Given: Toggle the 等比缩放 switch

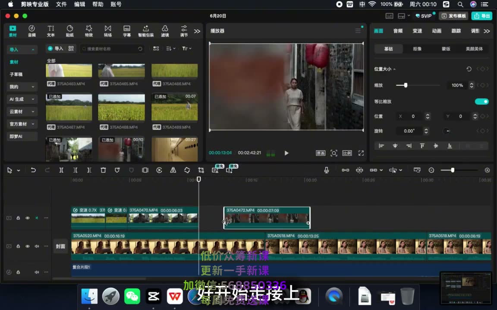Looking at the screenshot, I should coord(481,102).
